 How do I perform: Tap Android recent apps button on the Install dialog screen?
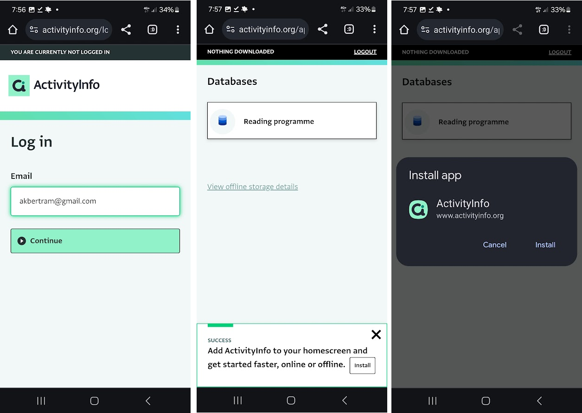[x=432, y=400]
